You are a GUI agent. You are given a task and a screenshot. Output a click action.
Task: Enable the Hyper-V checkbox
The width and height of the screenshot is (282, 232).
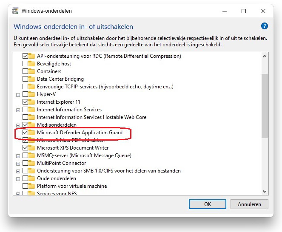25,94
